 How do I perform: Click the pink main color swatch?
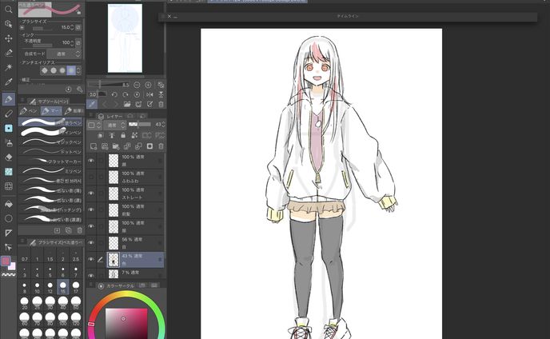[x=6, y=261]
